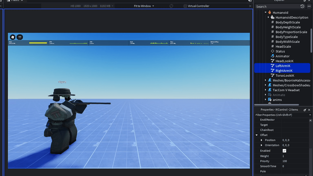Viewport: 313px width, 176px height.
Task: Uncheck the Enabled property checkbox
Action: pyautogui.click(x=285, y=151)
